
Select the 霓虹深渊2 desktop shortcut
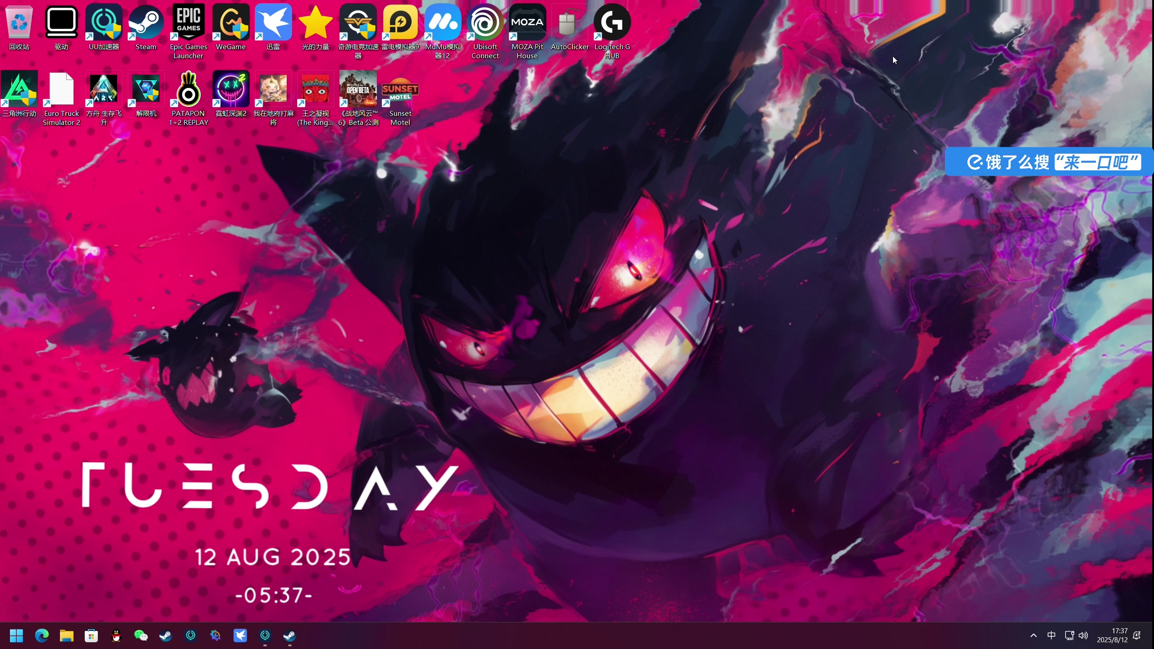point(231,95)
